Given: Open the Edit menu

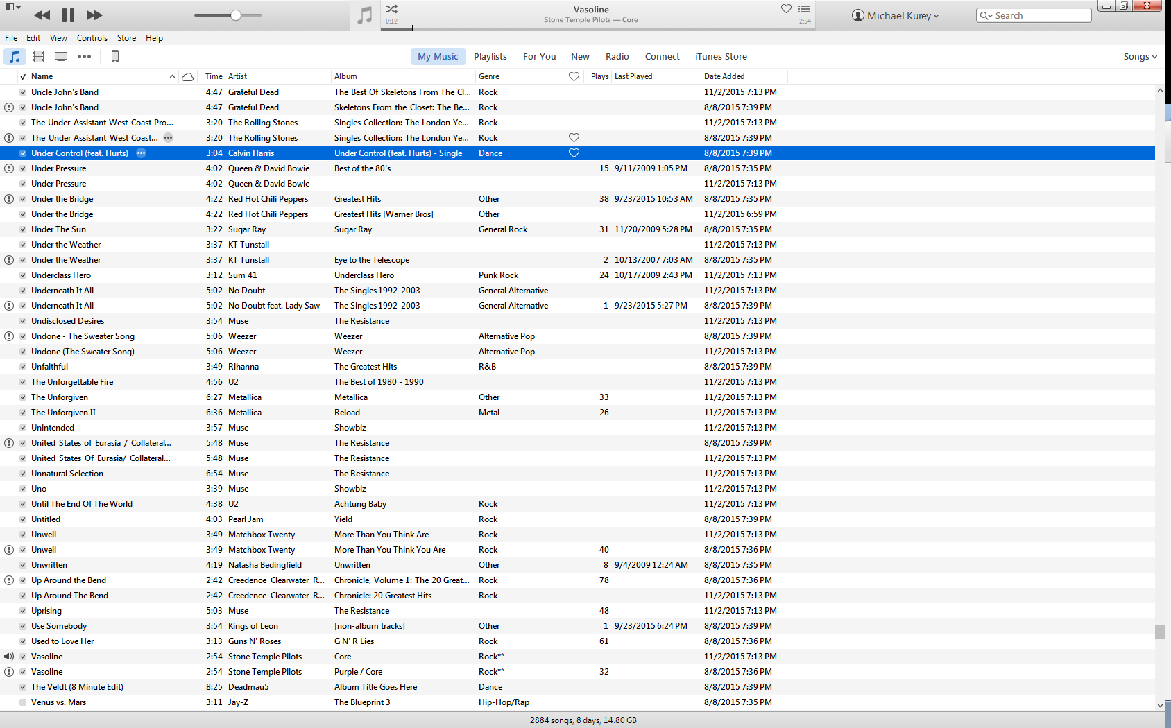Looking at the screenshot, I should (33, 38).
